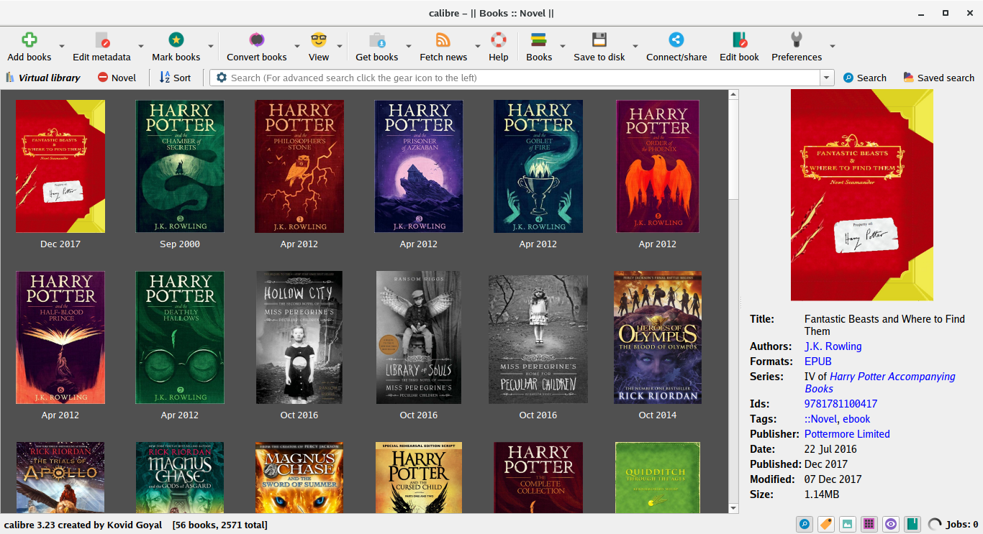The image size is (983, 534).
Task: Click the cover grid vertical scrollbar
Action: [x=734, y=301]
